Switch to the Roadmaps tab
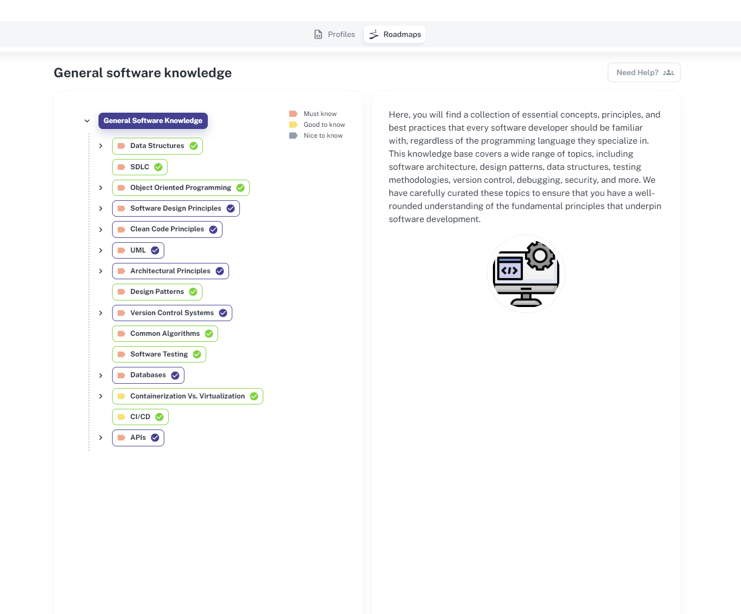Image resolution: width=741 pixels, height=614 pixels. 394,34
